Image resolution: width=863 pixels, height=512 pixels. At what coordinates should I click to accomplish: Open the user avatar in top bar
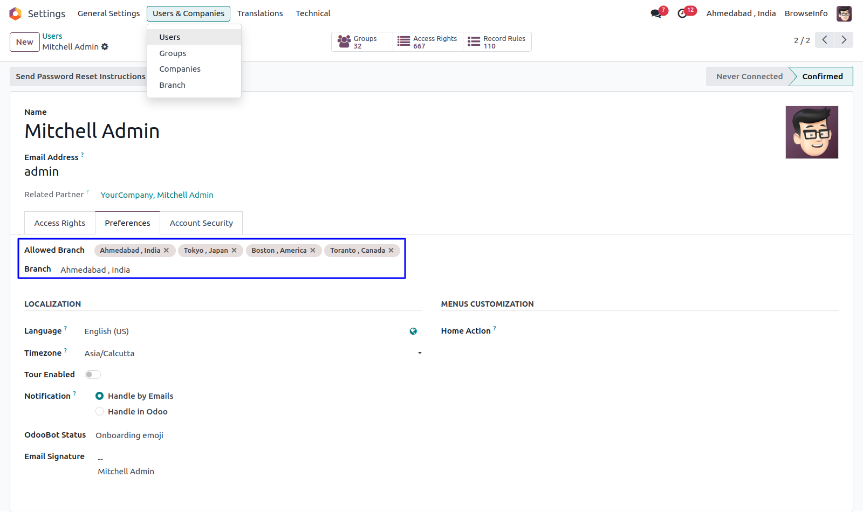tap(844, 13)
